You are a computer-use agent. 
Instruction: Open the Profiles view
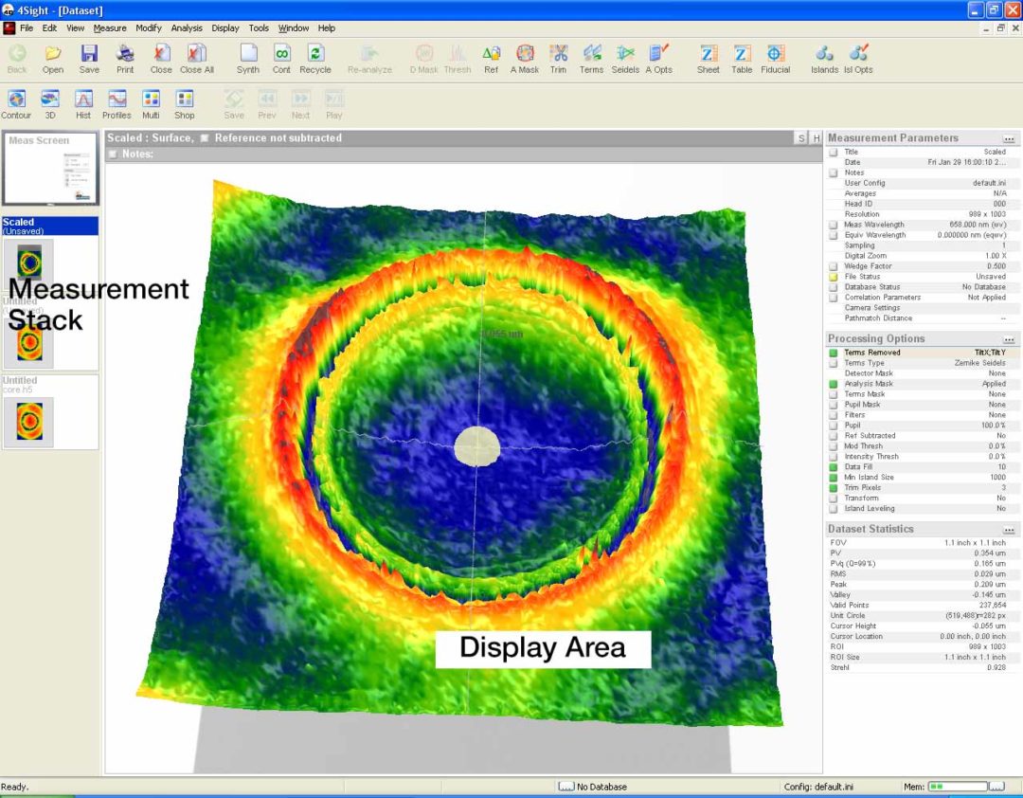tap(117, 102)
